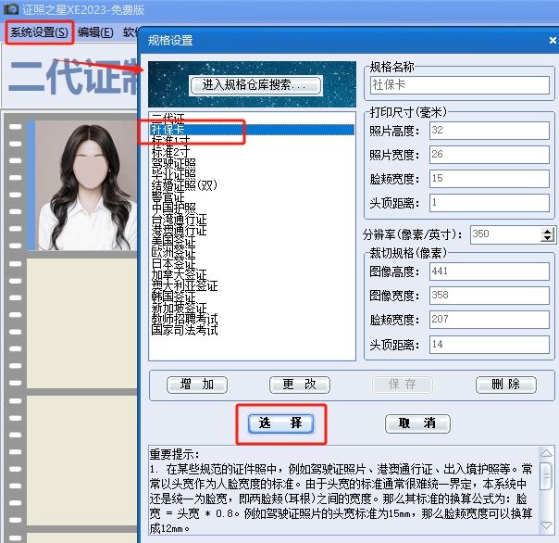This screenshot has width=559, height=543.
Task: Click the crop 头顶距离 field showing 14
Action: point(489,345)
